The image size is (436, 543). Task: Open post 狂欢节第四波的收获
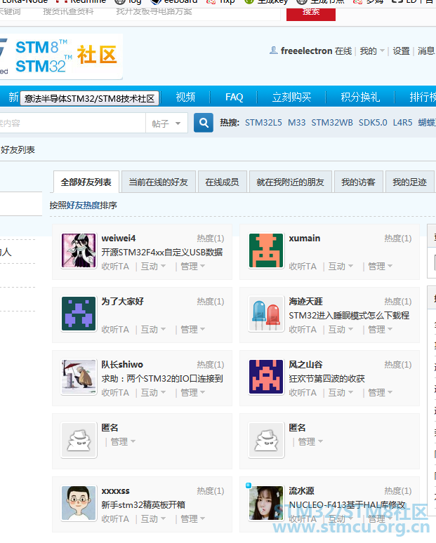click(327, 379)
